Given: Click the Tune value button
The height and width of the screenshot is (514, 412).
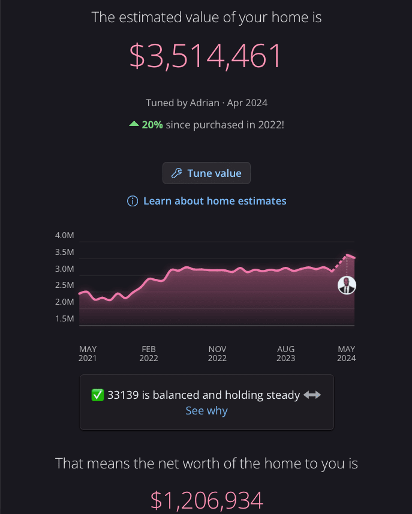Looking at the screenshot, I should click(x=206, y=173).
